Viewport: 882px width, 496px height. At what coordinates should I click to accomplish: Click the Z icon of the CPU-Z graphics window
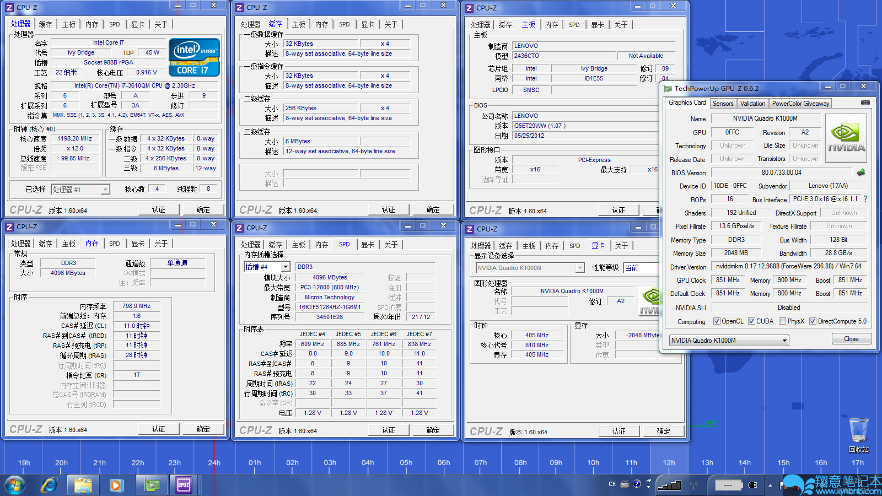(x=469, y=229)
